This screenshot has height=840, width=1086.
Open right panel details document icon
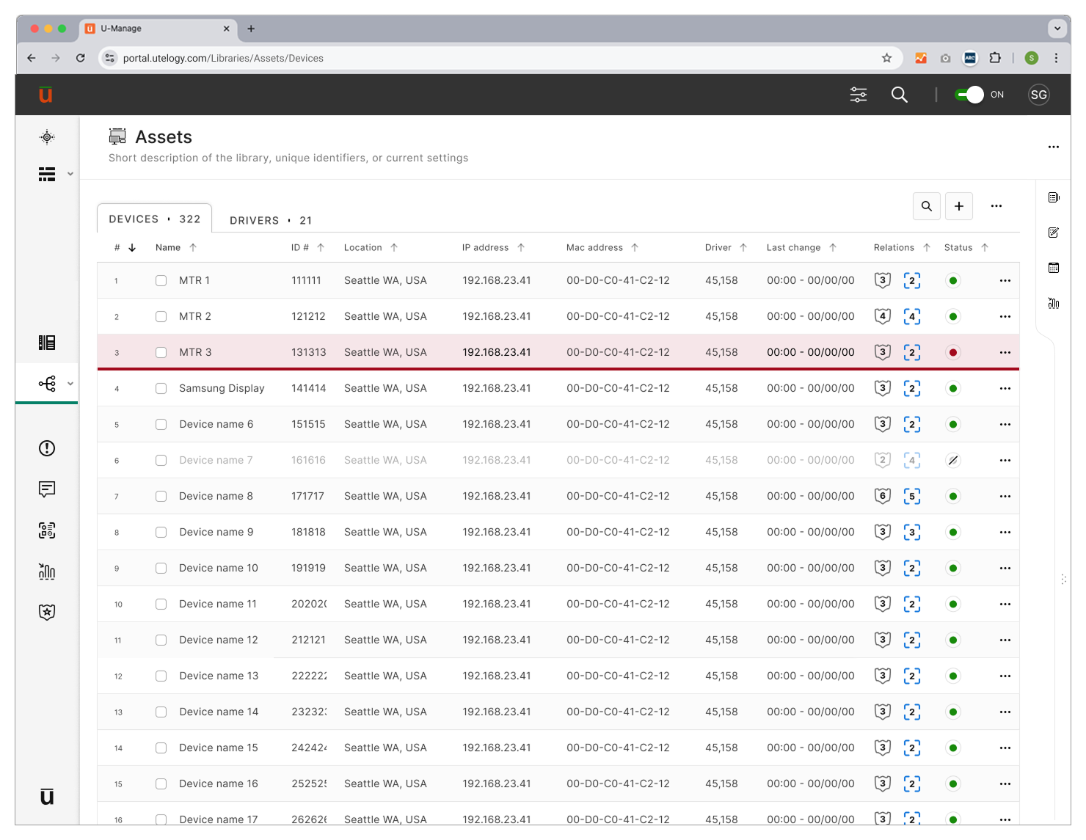point(1054,197)
